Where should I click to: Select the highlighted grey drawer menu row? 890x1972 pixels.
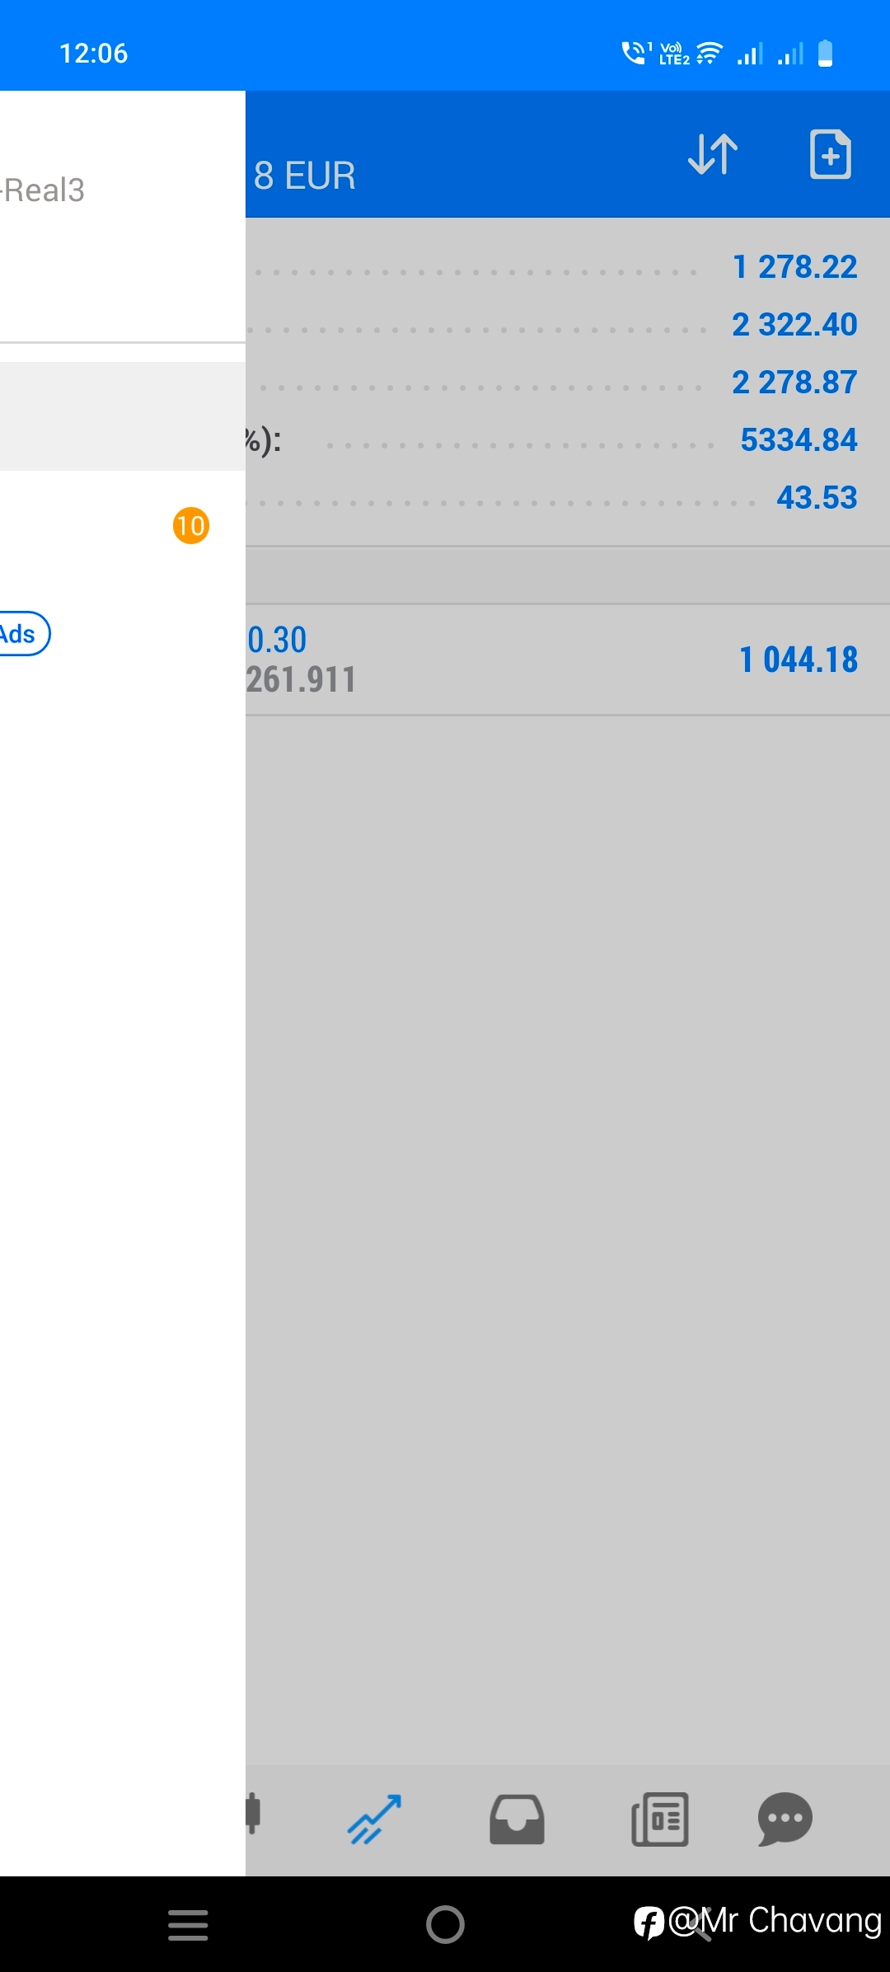click(123, 416)
